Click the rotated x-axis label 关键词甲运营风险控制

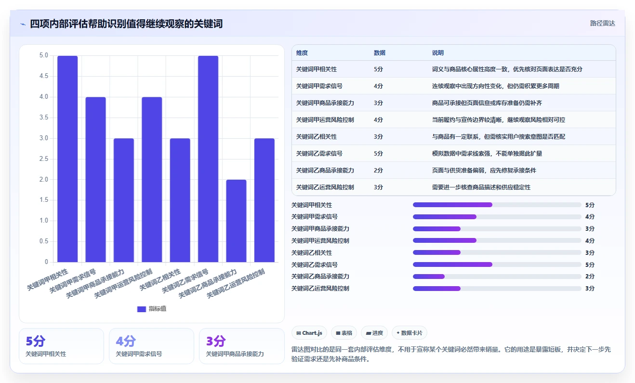[123, 283]
